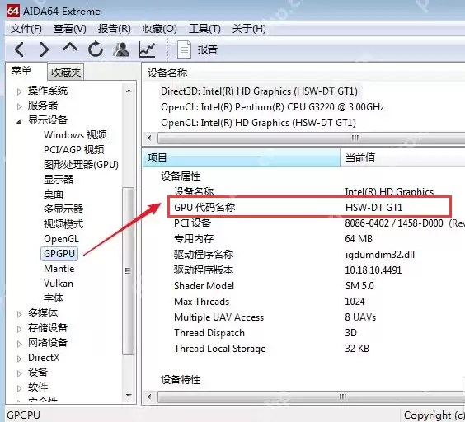Switch to the 收藏夹 tab
This screenshot has height=422, width=465.
click(66, 72)
